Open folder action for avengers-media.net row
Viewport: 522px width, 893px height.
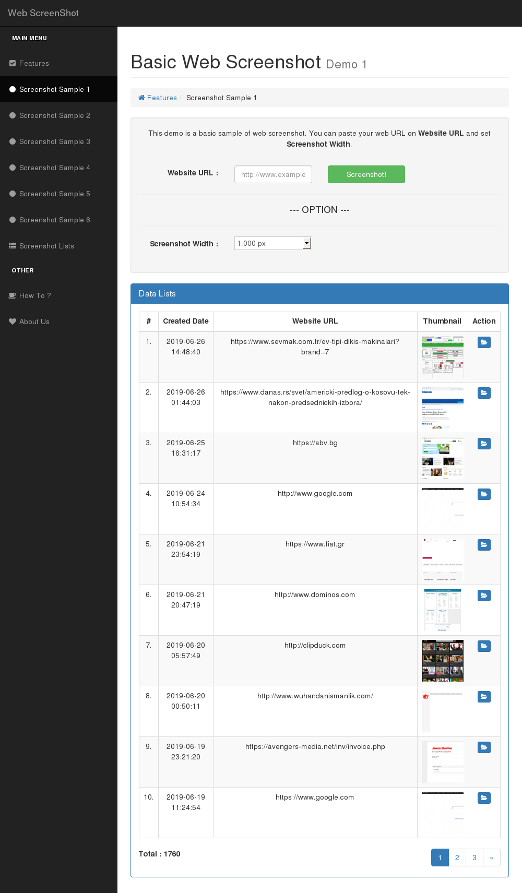[484, 747]
